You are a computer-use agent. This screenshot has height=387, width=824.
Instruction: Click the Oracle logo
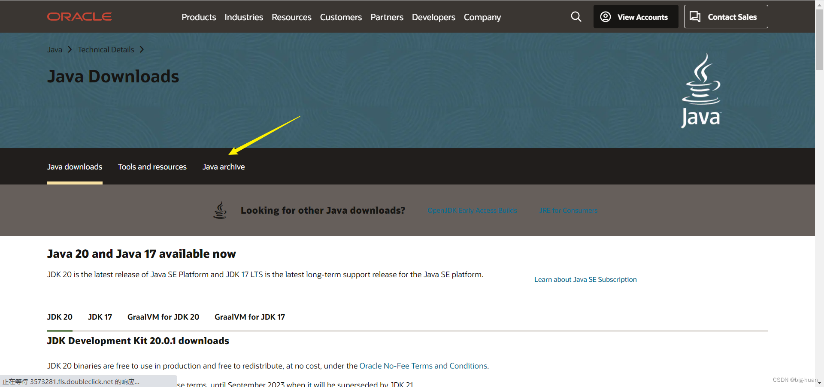(79, 17)
